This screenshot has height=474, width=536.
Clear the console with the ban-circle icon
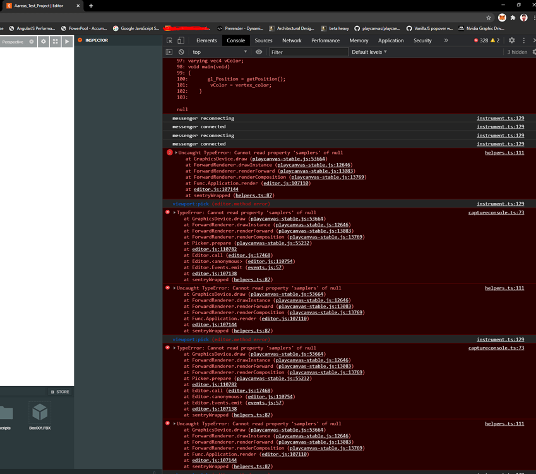(181, 52)
